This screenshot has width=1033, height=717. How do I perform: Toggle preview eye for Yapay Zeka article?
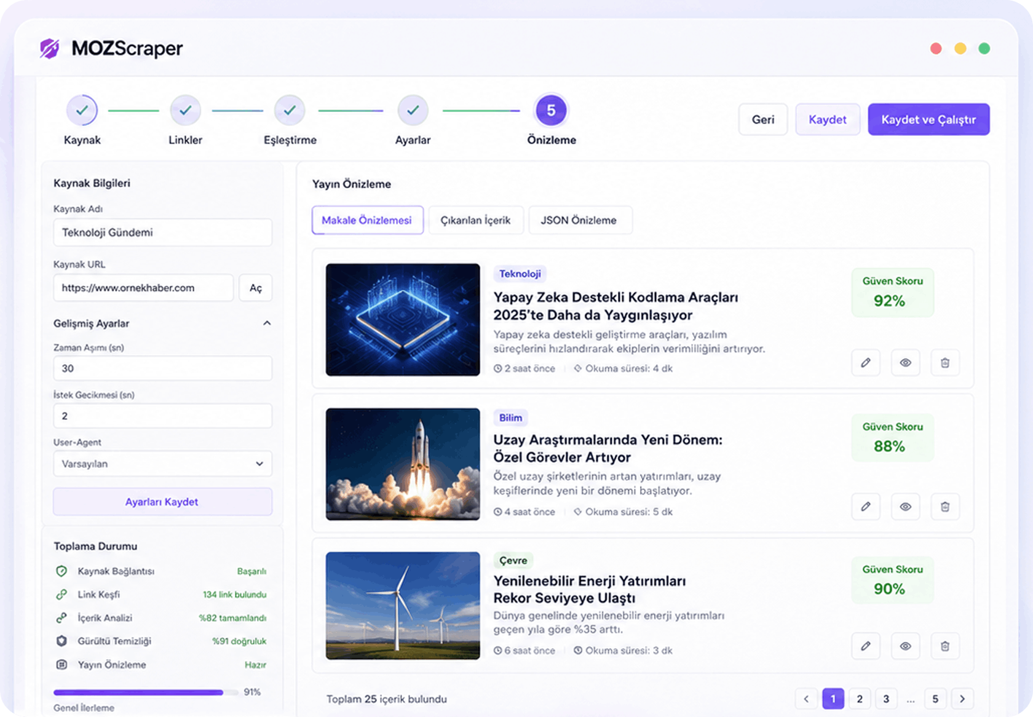point(906,363)
